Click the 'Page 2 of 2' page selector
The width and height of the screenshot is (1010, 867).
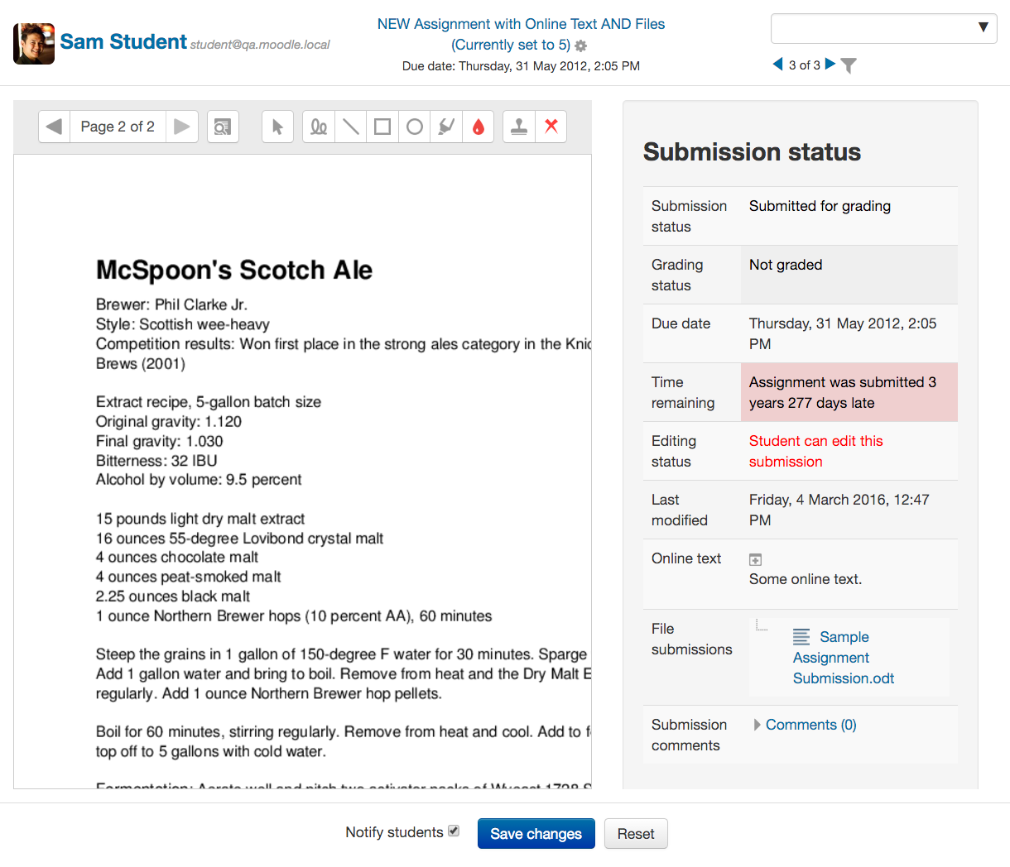118,127
